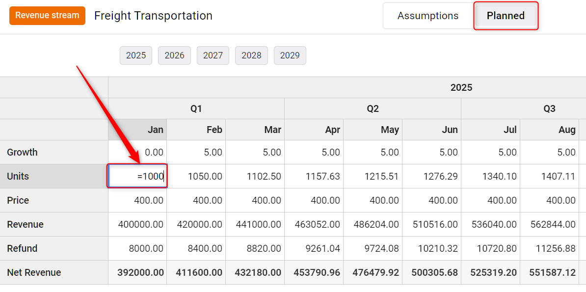Jump to year 2029
Viewport: 586px width, 292px height.
[x=290, y=55]
